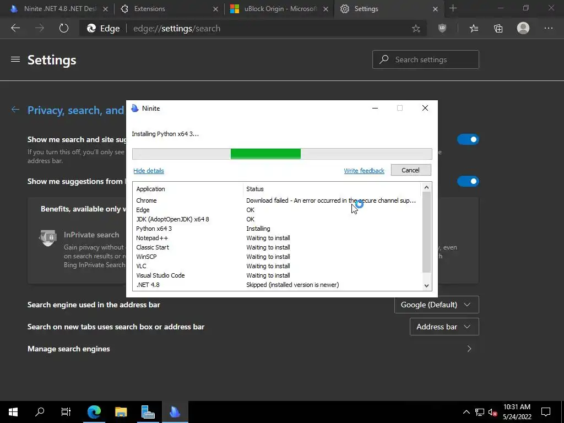This screenshot has width=564, height=423.
Task: Reload the page with refresh icon
Action: coord(64,28)
